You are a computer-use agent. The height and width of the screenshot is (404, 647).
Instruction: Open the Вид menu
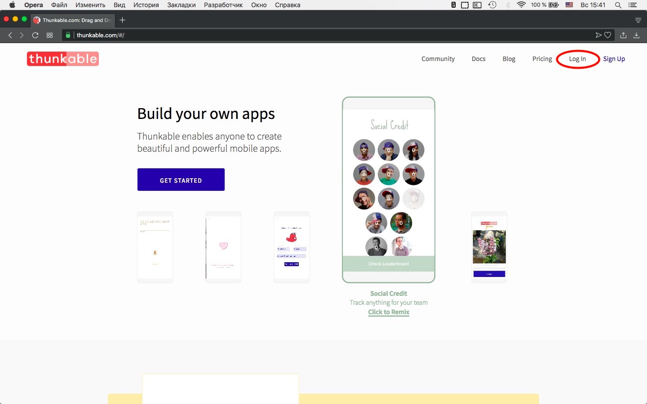[119, 5]
